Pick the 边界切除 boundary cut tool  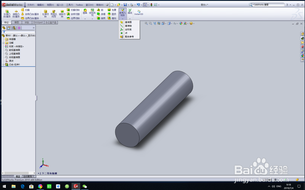73,18
